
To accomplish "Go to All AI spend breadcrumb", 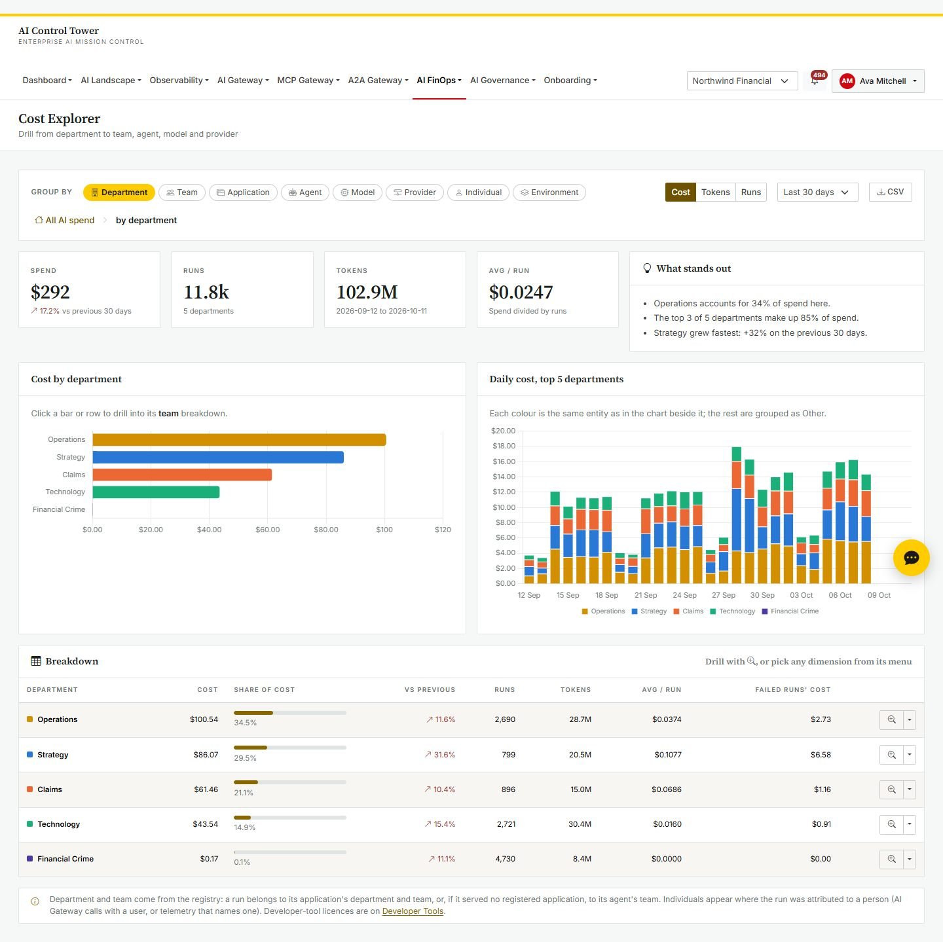I will click(65, 220).
